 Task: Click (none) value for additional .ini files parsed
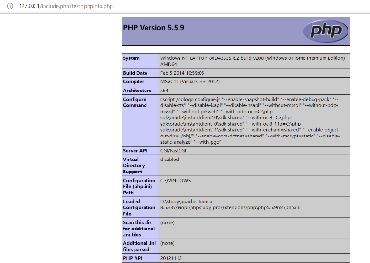click(168, 243)
